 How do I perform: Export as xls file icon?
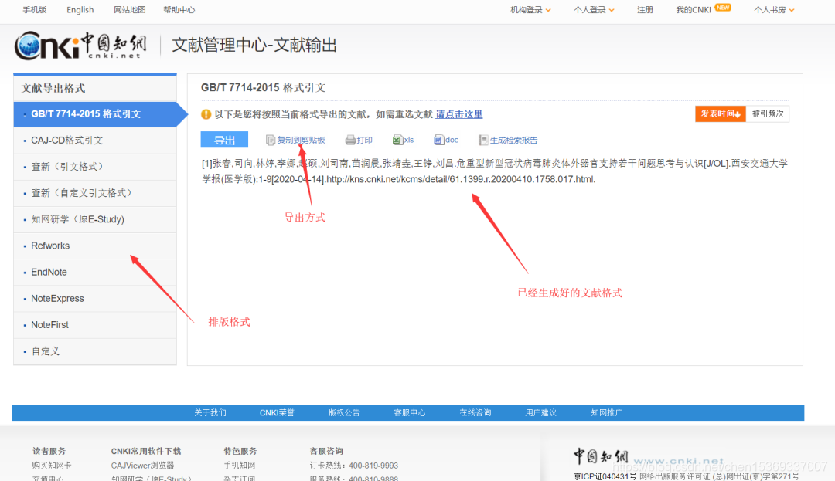(397, 140)
